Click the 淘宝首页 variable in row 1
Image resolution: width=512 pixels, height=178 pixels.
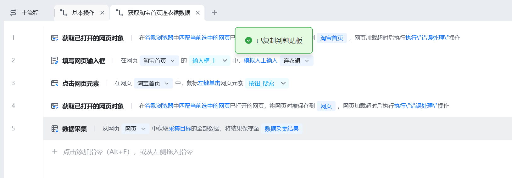pyautogui.click(x=331, y=38)
